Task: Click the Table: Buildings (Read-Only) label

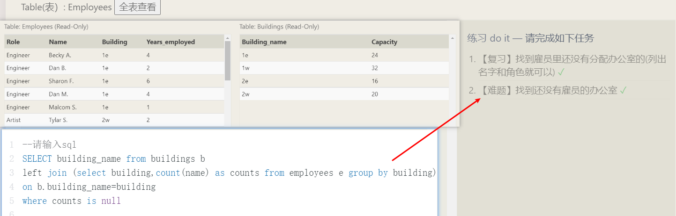Action: [x=279, y=27]
